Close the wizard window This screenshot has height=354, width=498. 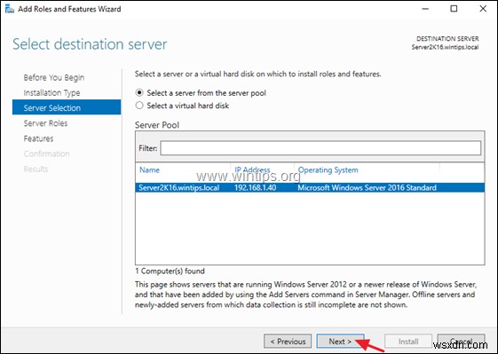[x=483, y=9]
